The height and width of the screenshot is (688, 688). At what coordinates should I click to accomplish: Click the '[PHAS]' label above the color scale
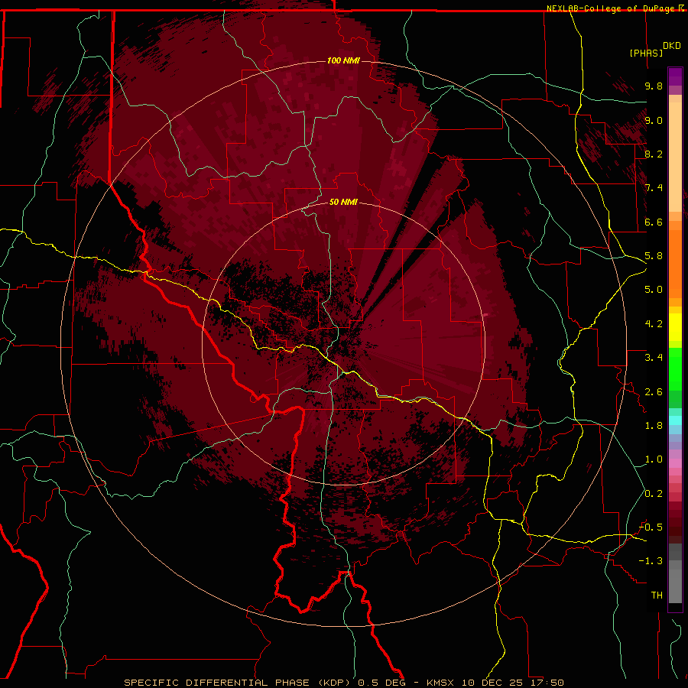646,53
